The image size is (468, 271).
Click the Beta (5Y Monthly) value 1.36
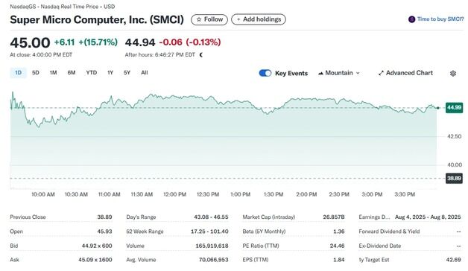tap(339, 232)
